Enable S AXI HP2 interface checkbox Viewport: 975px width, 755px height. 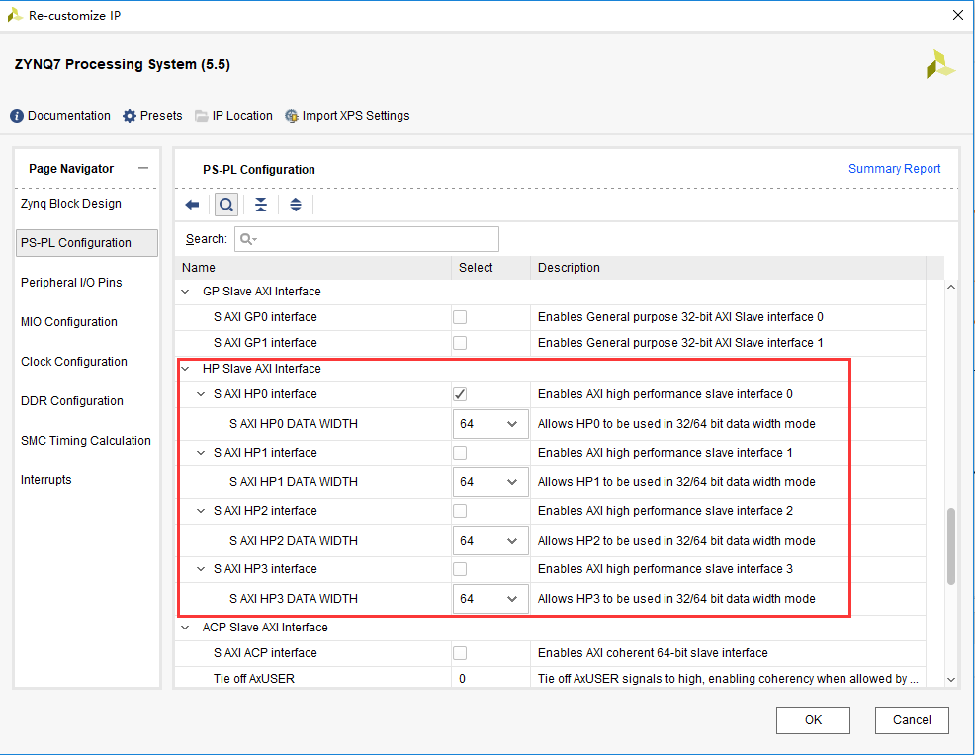tap(460, 512)
